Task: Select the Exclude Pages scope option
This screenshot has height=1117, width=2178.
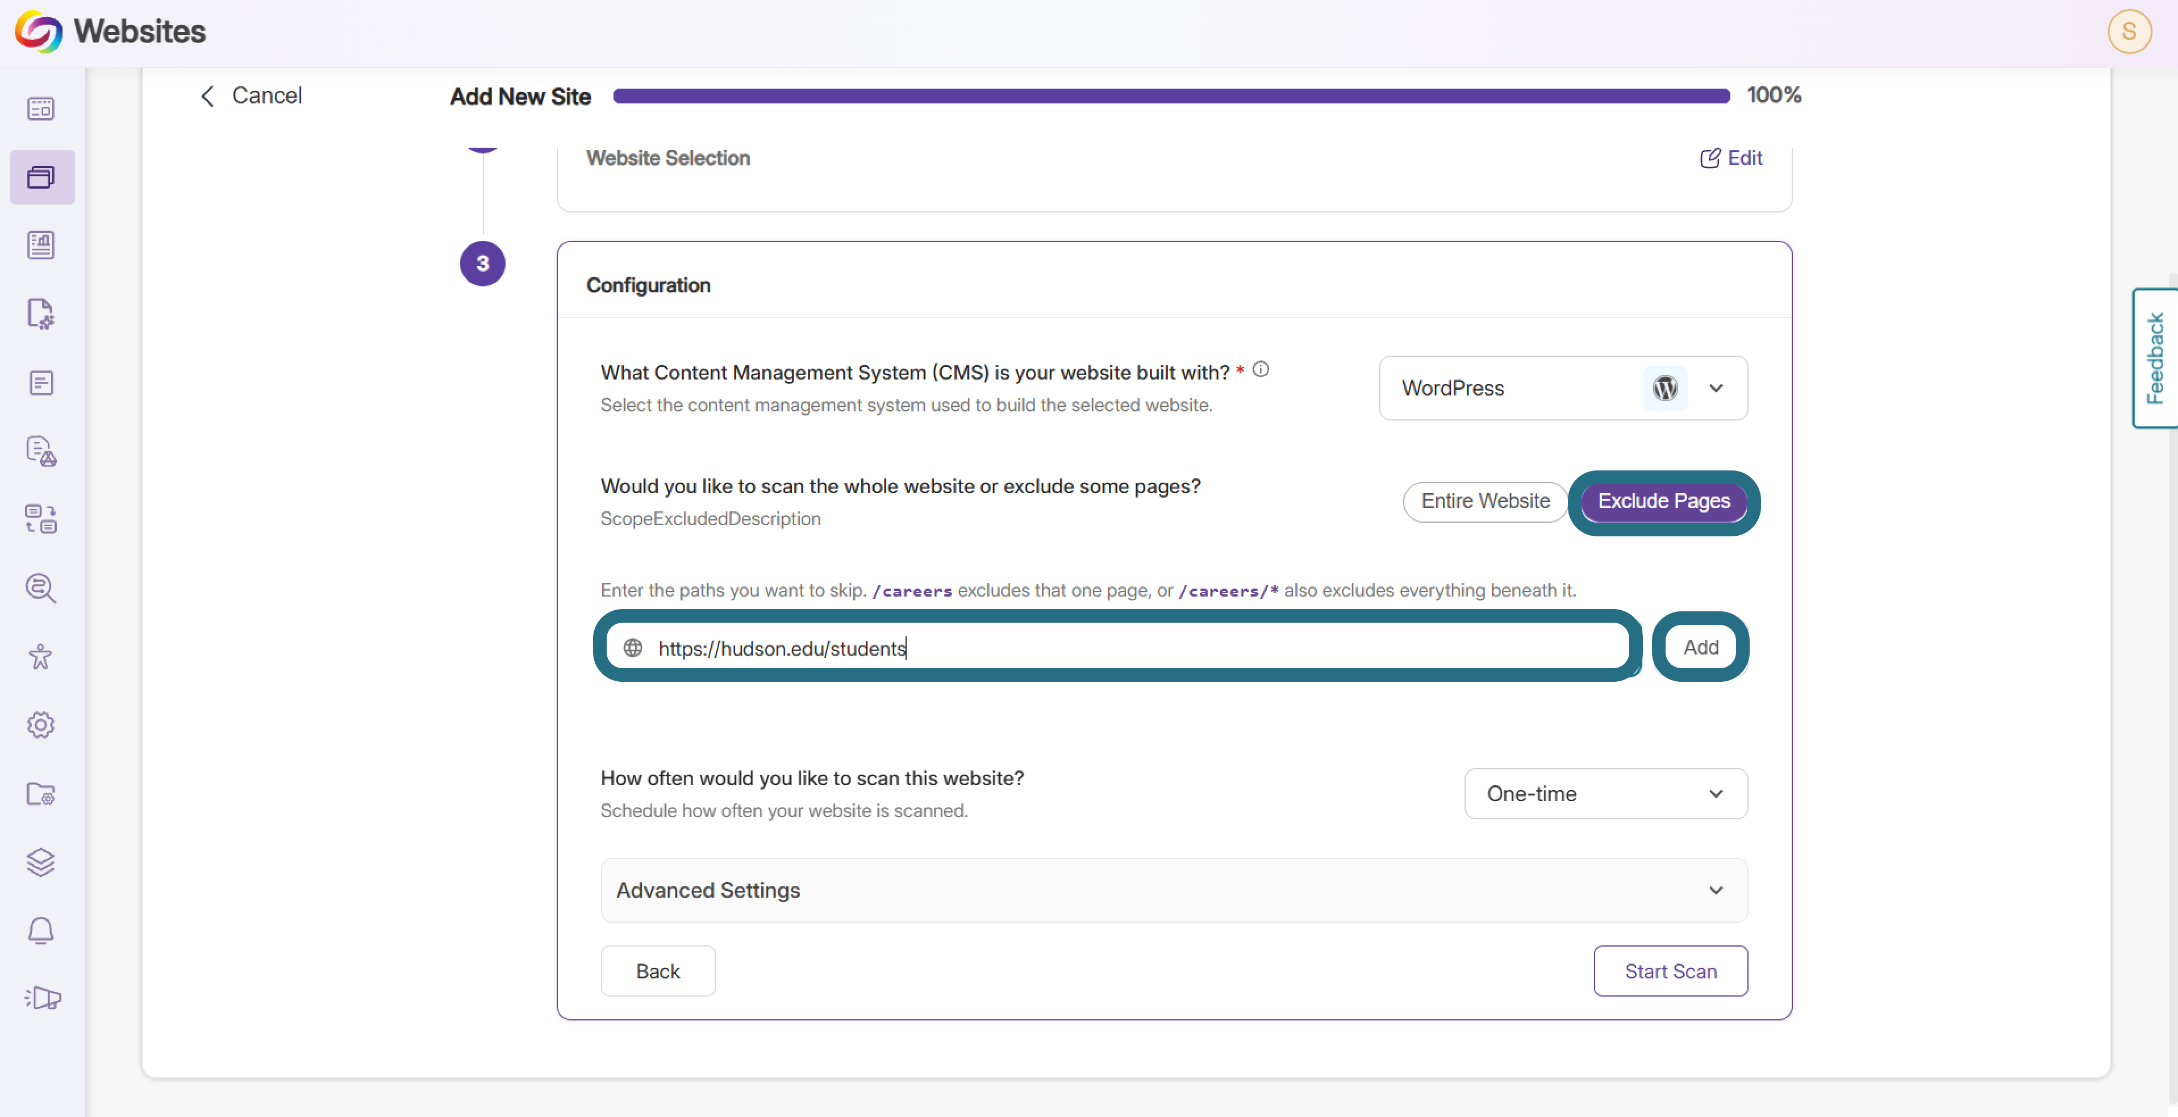Action: (1663, 502)
